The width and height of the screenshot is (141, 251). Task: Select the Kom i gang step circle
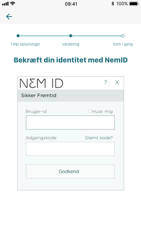click(x=123, y=36)
